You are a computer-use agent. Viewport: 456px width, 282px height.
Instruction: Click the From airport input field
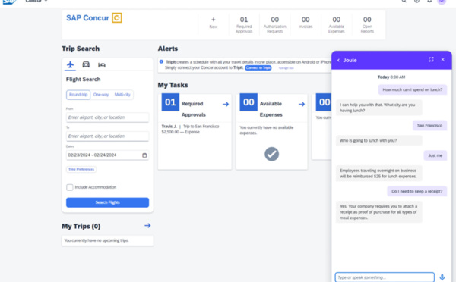point(107,117)
